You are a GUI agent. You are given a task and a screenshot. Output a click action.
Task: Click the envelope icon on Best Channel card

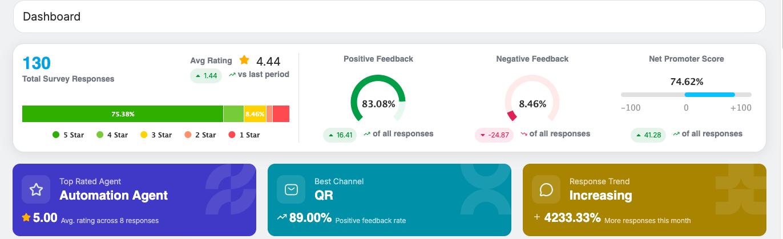(x=291, y=190)
